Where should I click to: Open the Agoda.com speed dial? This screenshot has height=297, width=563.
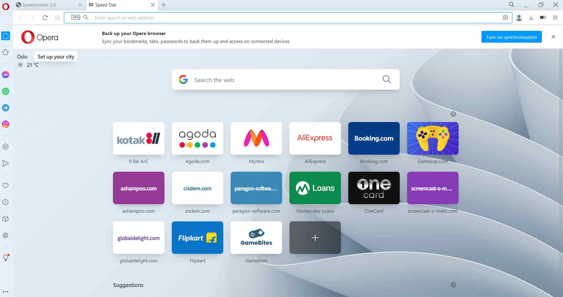point(197,139)
